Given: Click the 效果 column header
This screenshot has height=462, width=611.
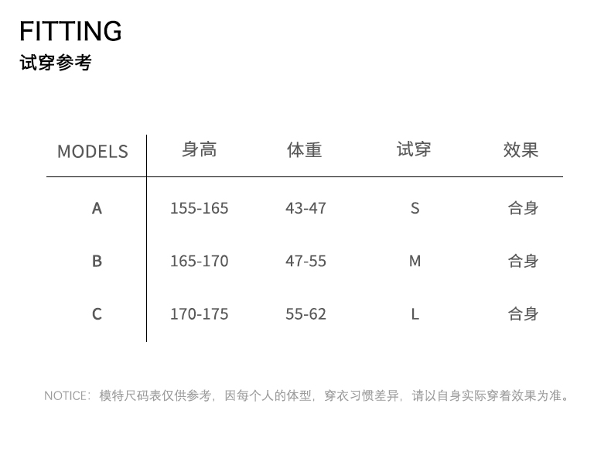Looking at the screenshot, I should (521, 149).
